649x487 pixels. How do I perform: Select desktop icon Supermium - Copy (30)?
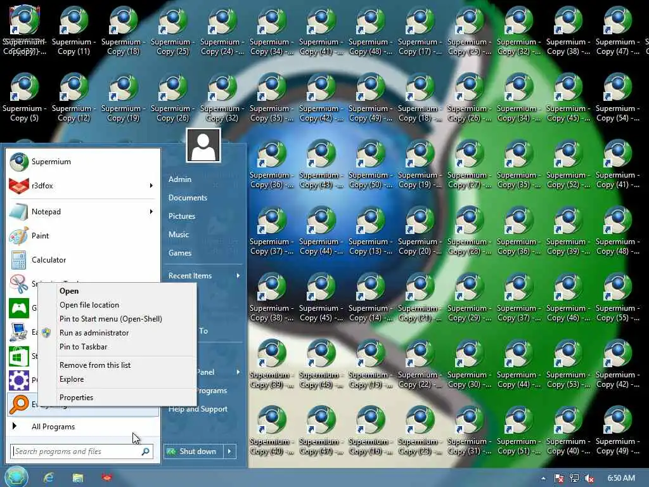click(x=470, y=363)
